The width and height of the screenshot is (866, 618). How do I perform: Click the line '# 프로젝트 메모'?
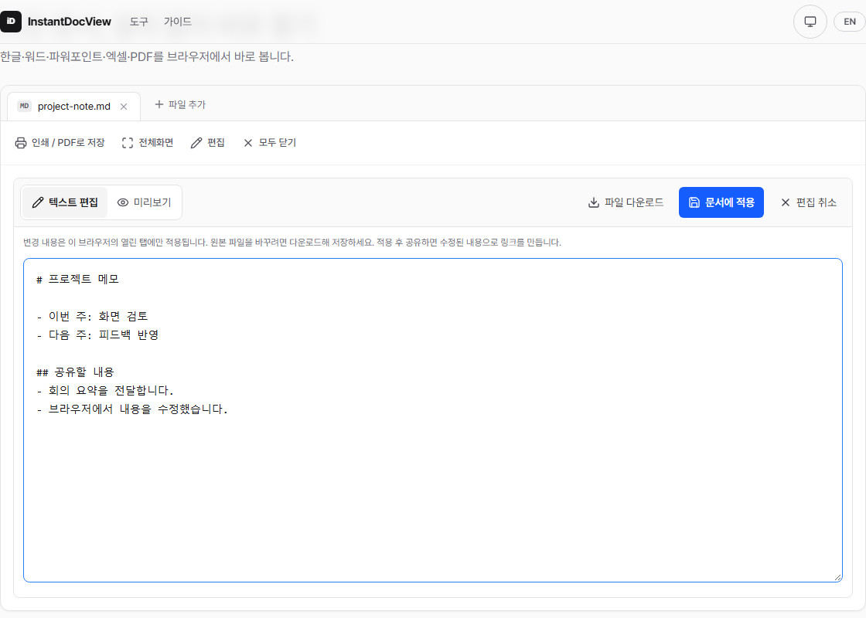click(x=77, y=279)
